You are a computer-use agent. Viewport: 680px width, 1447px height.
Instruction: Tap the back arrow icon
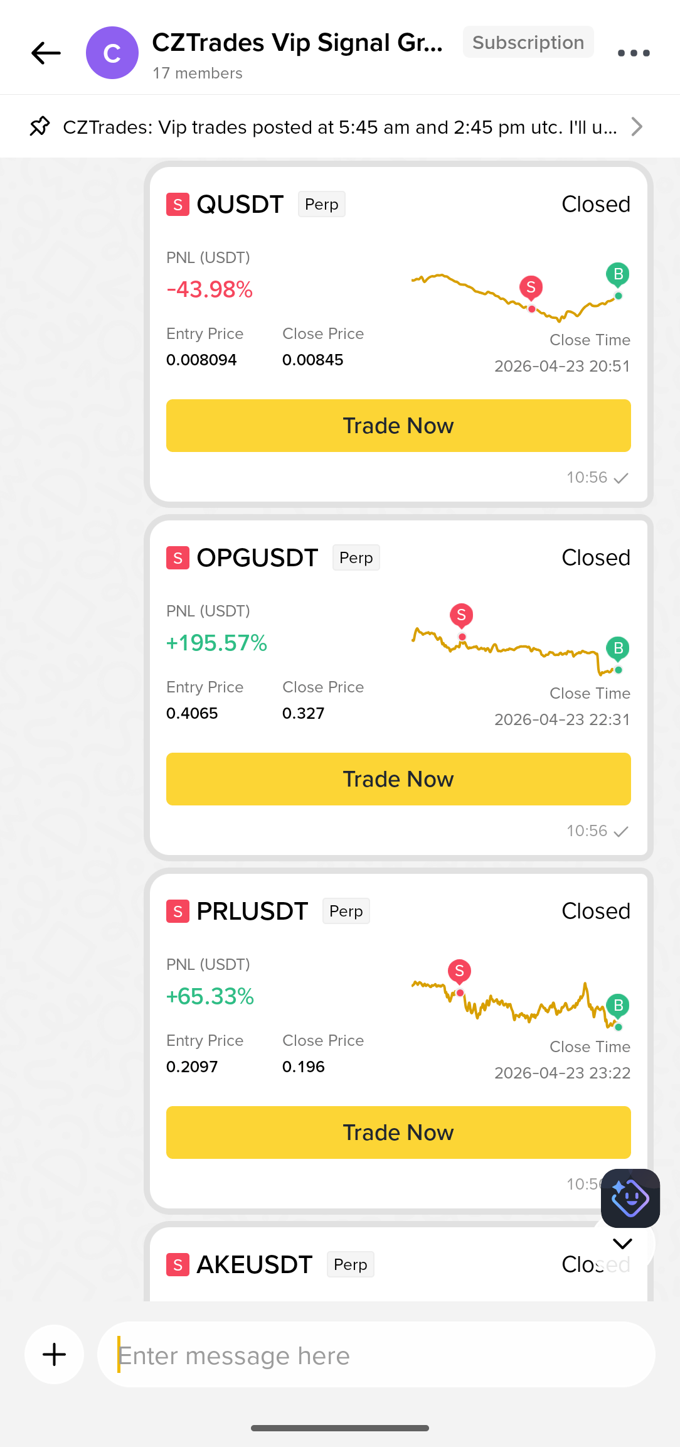pos(46,53)
